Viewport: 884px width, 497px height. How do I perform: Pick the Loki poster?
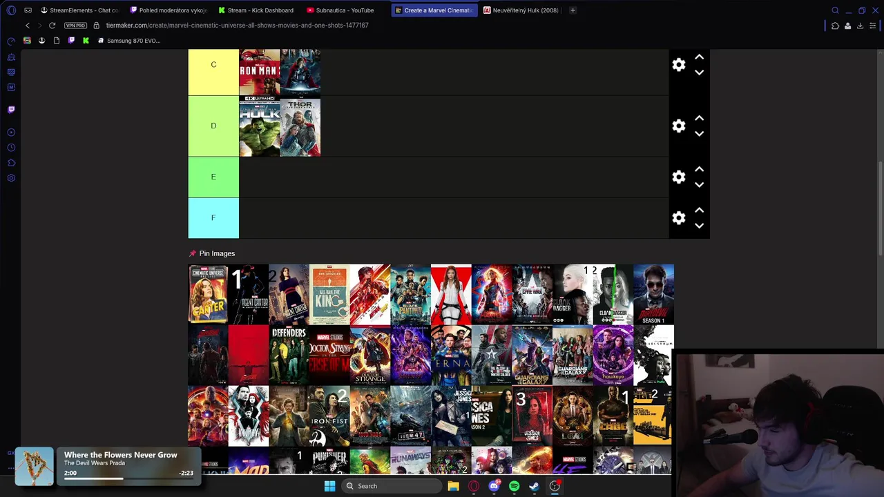pyautogui.click(x=573, y=416)
